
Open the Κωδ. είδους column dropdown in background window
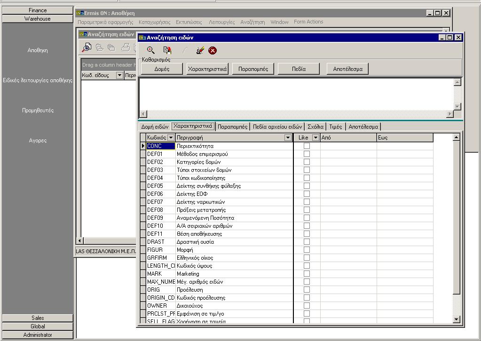tap(119, 75)
